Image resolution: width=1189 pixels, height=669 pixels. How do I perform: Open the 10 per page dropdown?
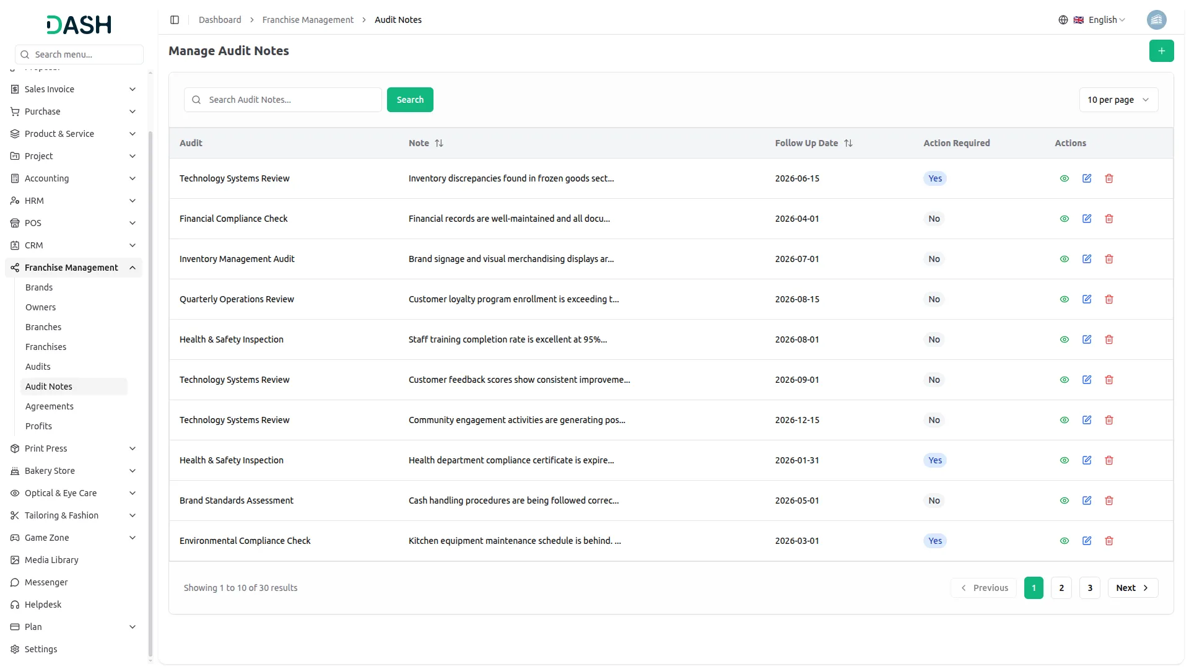click(x=1118, y=100)
